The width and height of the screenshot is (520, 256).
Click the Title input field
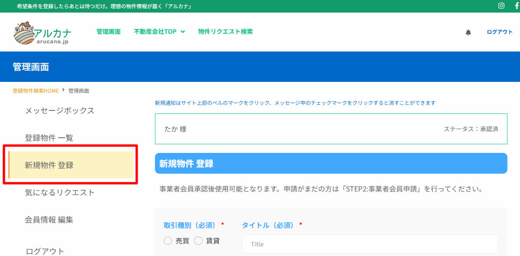370,244
